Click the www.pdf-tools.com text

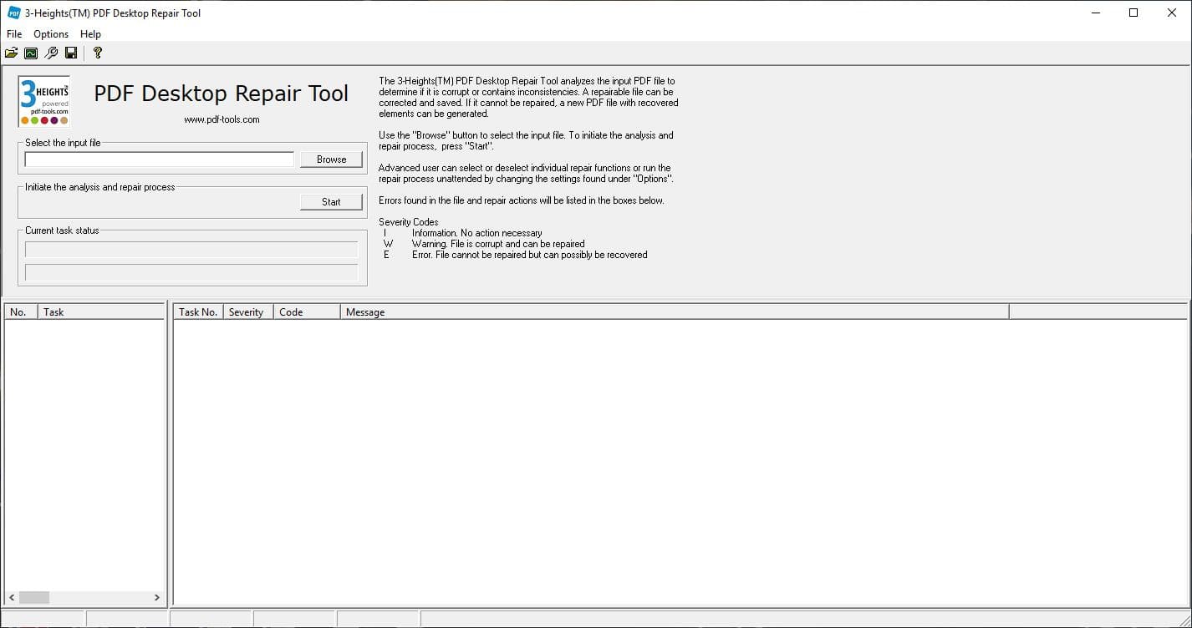point(222,119)
